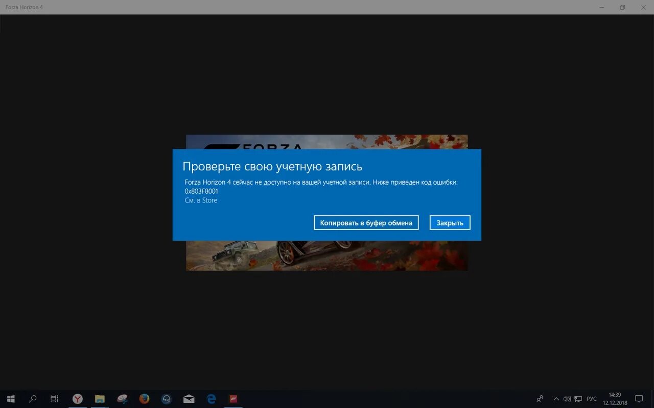Open the round blue headset app on taskbar
654x408 pixels.
[x=167, y=399]
